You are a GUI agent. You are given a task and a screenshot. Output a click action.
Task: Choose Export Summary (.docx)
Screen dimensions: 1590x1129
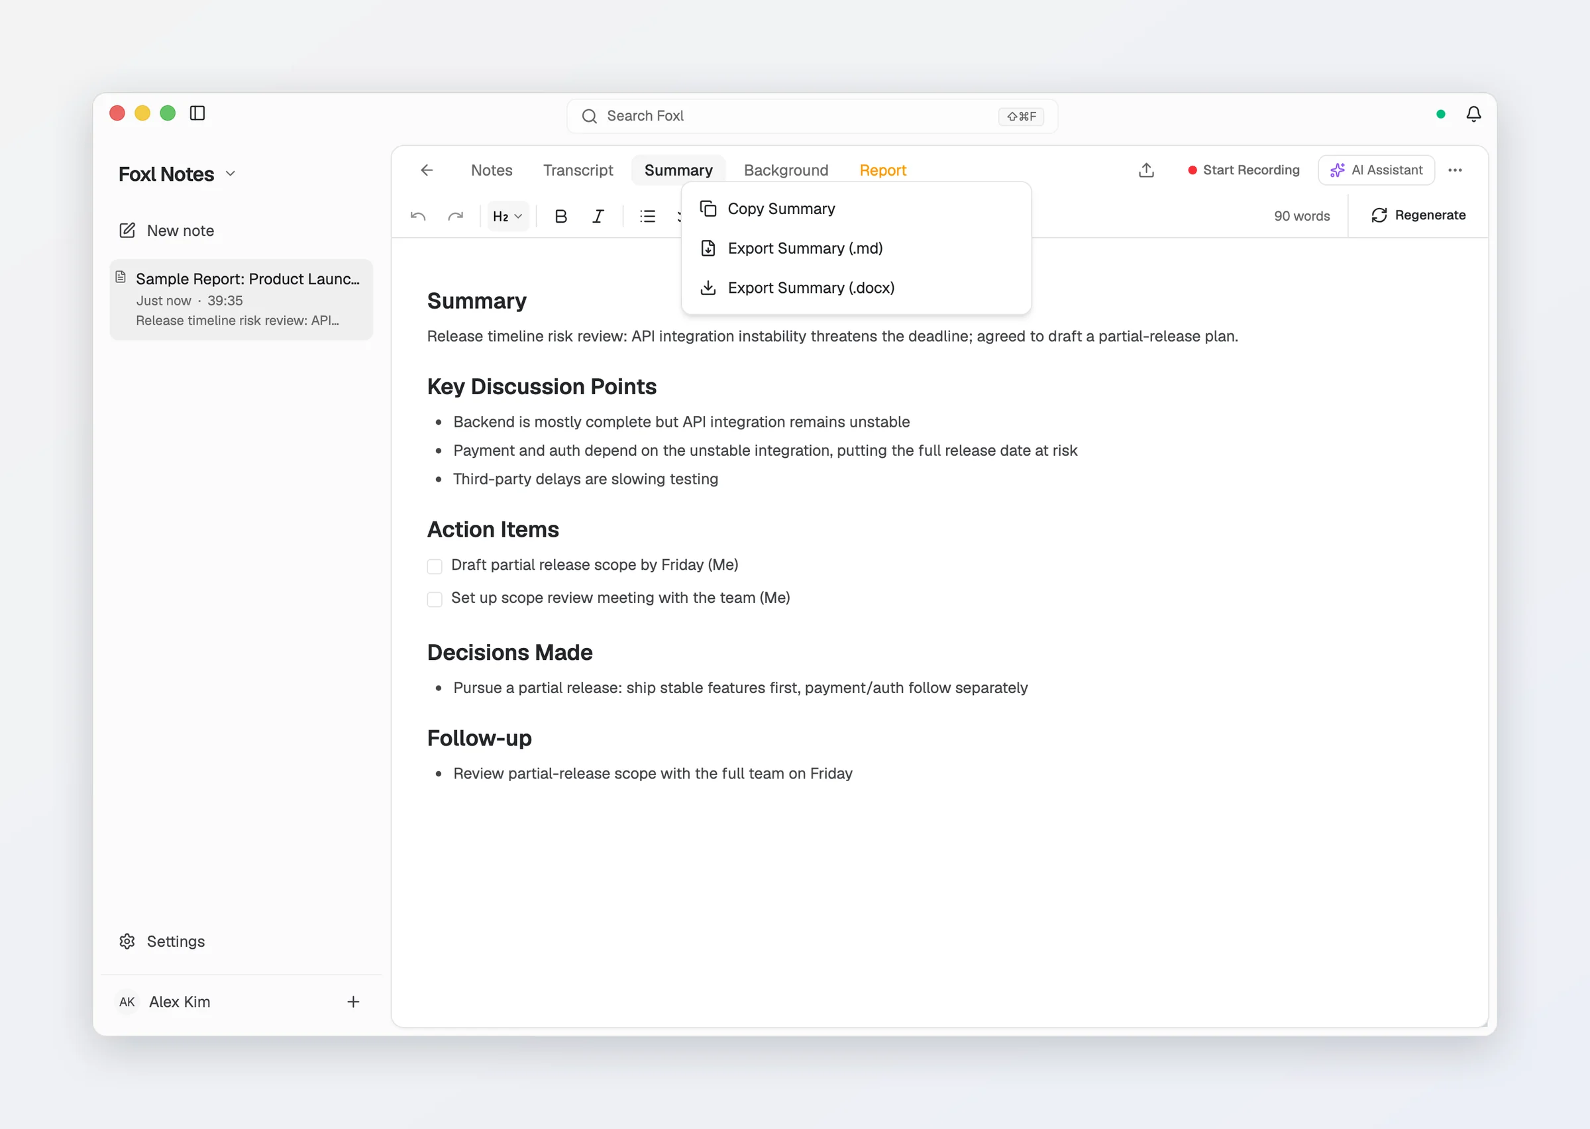(856, 288)
